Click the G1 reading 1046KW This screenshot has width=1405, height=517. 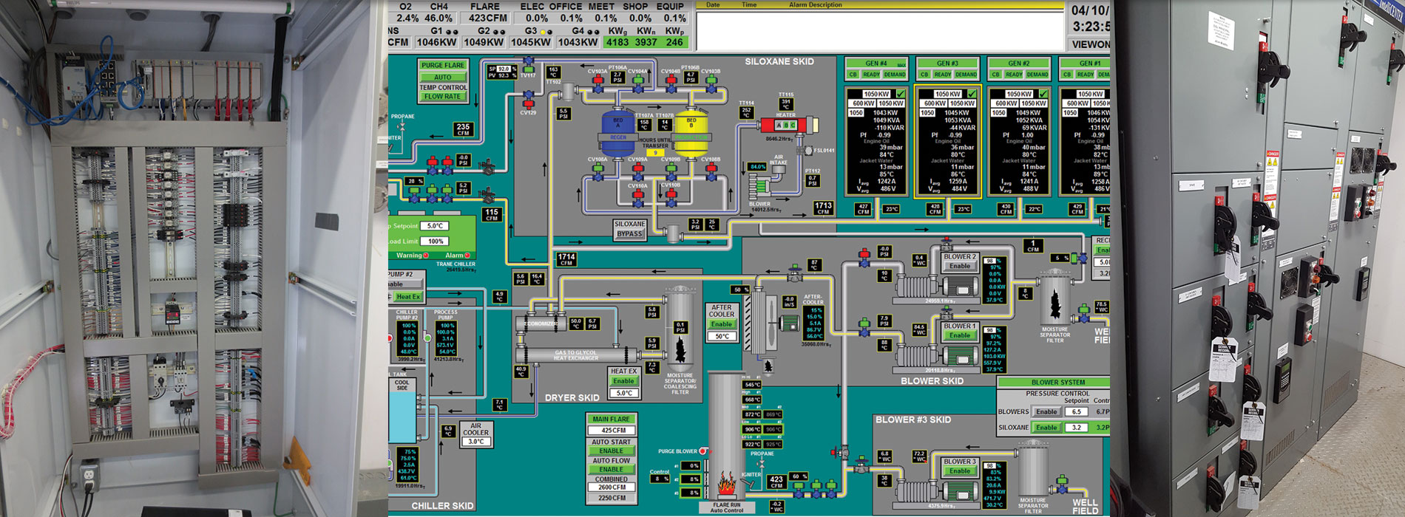point(436,43)
